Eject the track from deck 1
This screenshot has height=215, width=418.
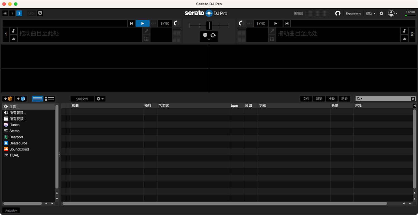pyautogui.click(x=13, y=39)
